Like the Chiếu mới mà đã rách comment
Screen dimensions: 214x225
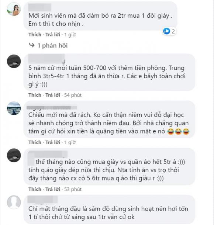35,142
